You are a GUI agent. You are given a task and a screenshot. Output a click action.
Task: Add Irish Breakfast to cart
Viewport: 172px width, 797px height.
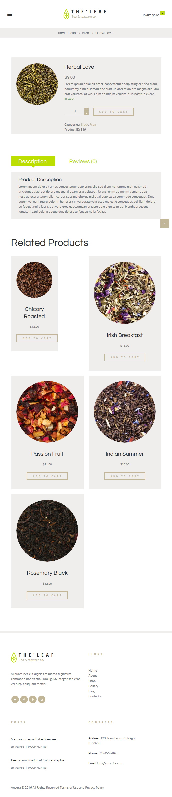[x=125, y=357]
